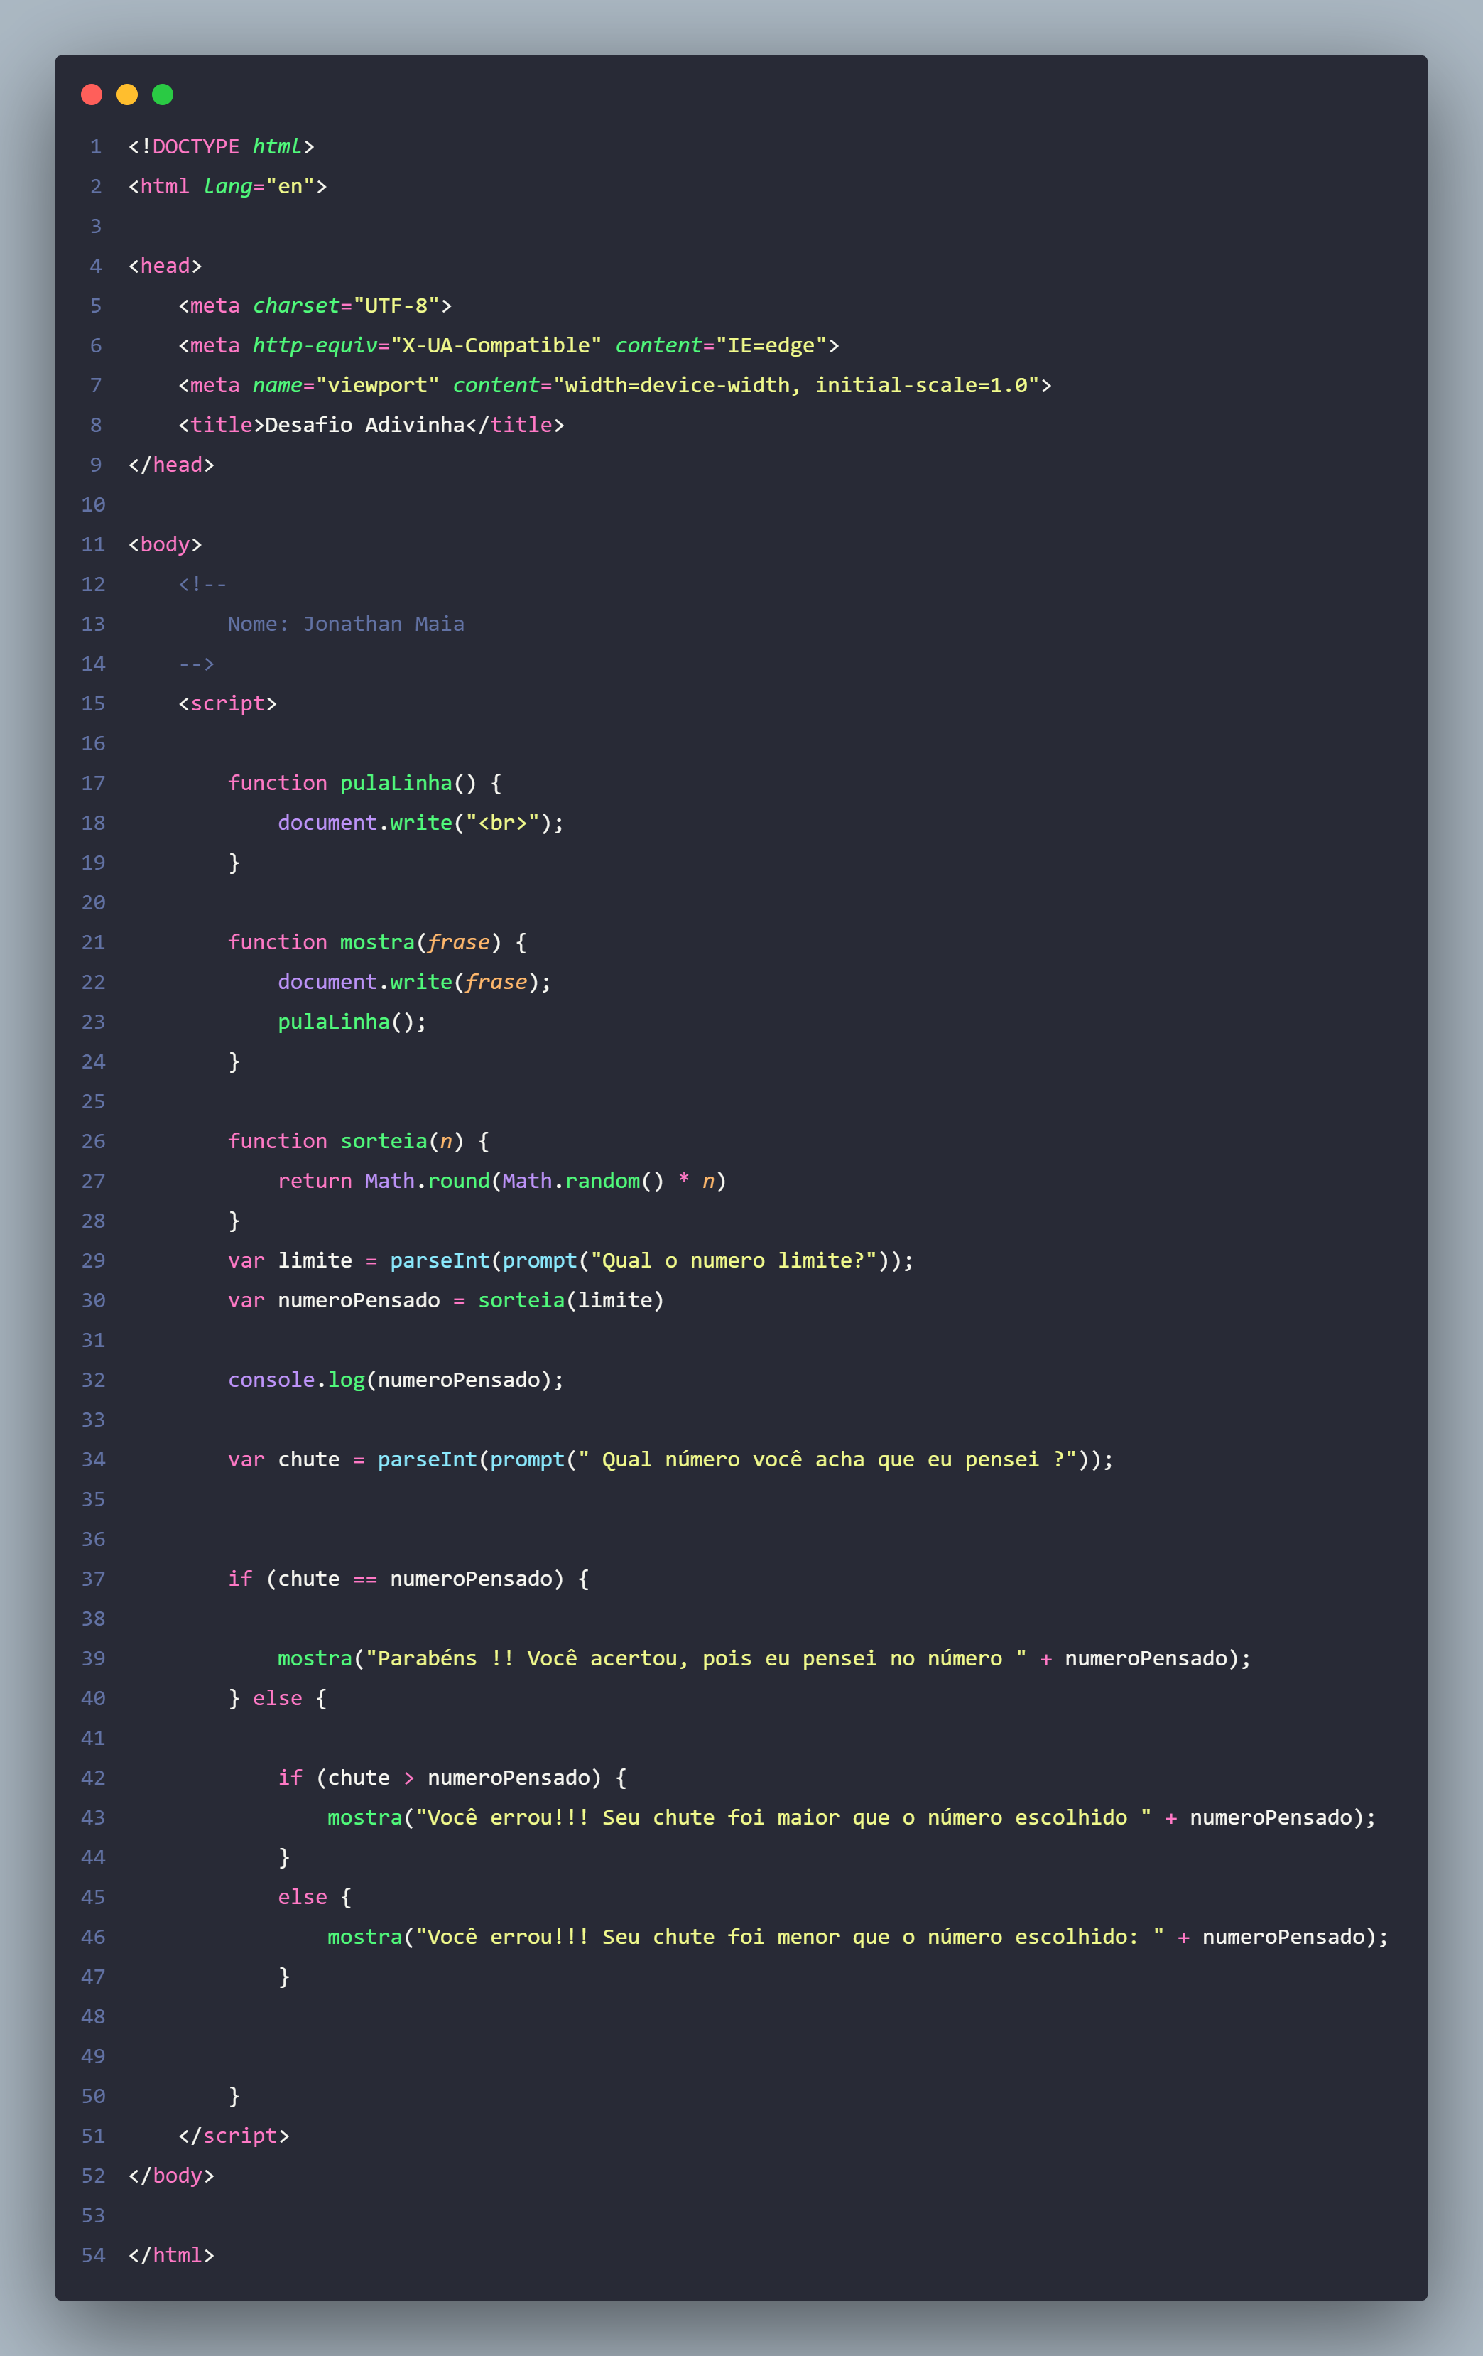Viewport: 1483px width, 2356px height.
Task: Click the green maximize dot
Action: tap(163, 94)
